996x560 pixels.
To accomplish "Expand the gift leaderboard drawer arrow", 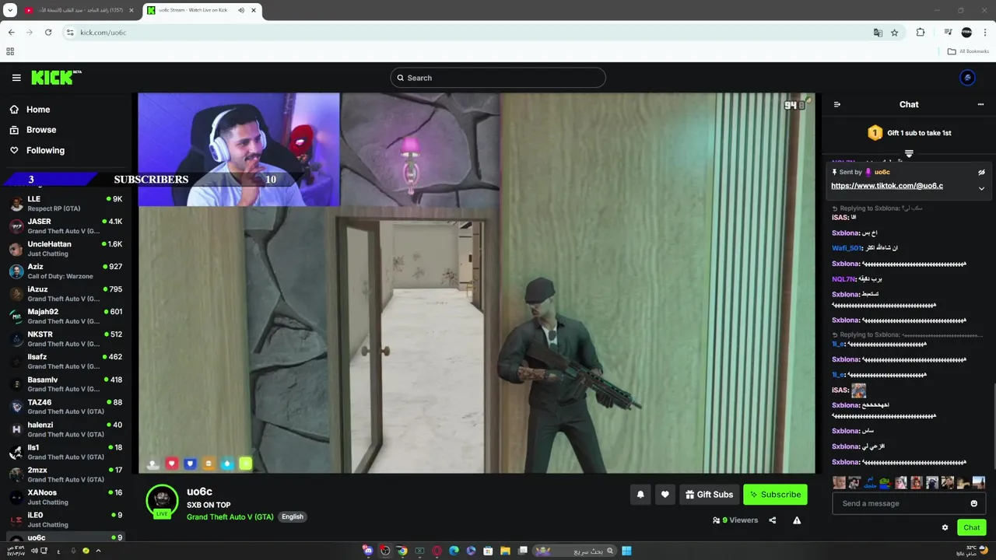I will [x=909, y=153].
